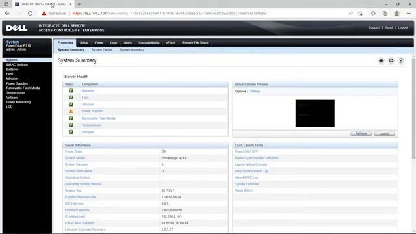Switch to the vFlash tab
416x234 pixels.
[171, 43]
